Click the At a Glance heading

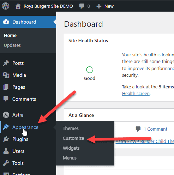tap(81, 115)
